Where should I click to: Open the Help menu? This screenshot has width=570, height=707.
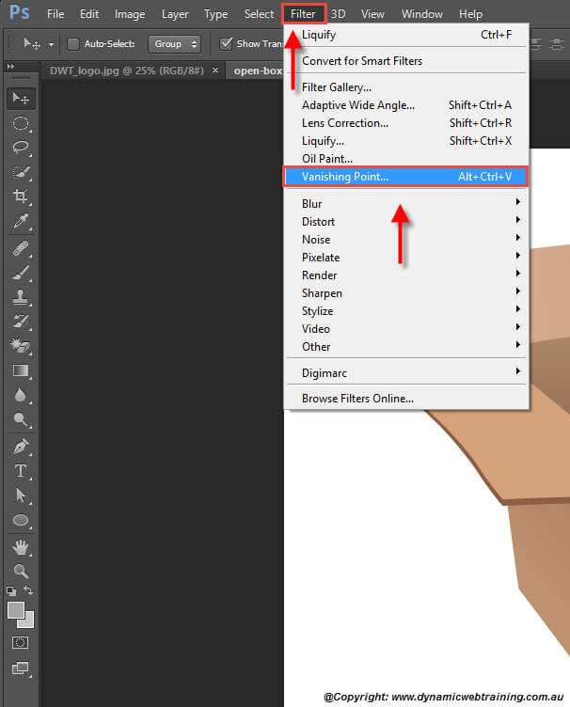[470, 14]
